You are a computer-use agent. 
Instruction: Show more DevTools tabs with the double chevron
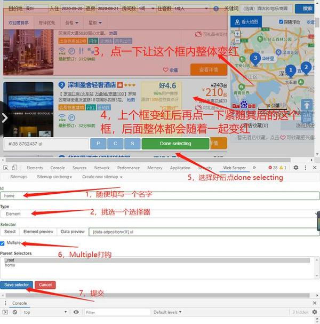pyautogui.click(x=254, y=168)
